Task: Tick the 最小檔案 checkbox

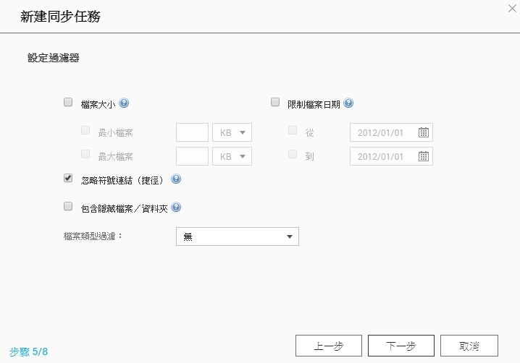Action: click(x=85, y=130)
